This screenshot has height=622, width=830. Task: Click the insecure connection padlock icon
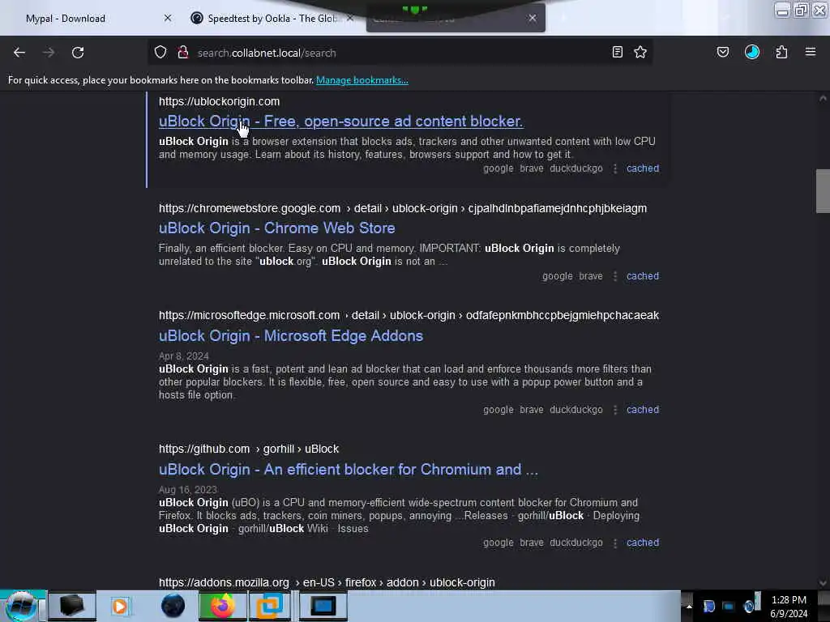pyautogui.click(x=182, y=52)
